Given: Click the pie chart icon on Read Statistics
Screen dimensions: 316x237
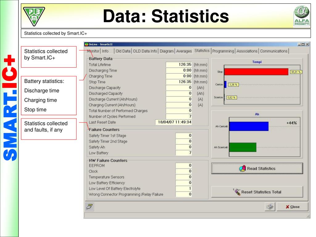Looking at the screenshot, I should [242, 168].
